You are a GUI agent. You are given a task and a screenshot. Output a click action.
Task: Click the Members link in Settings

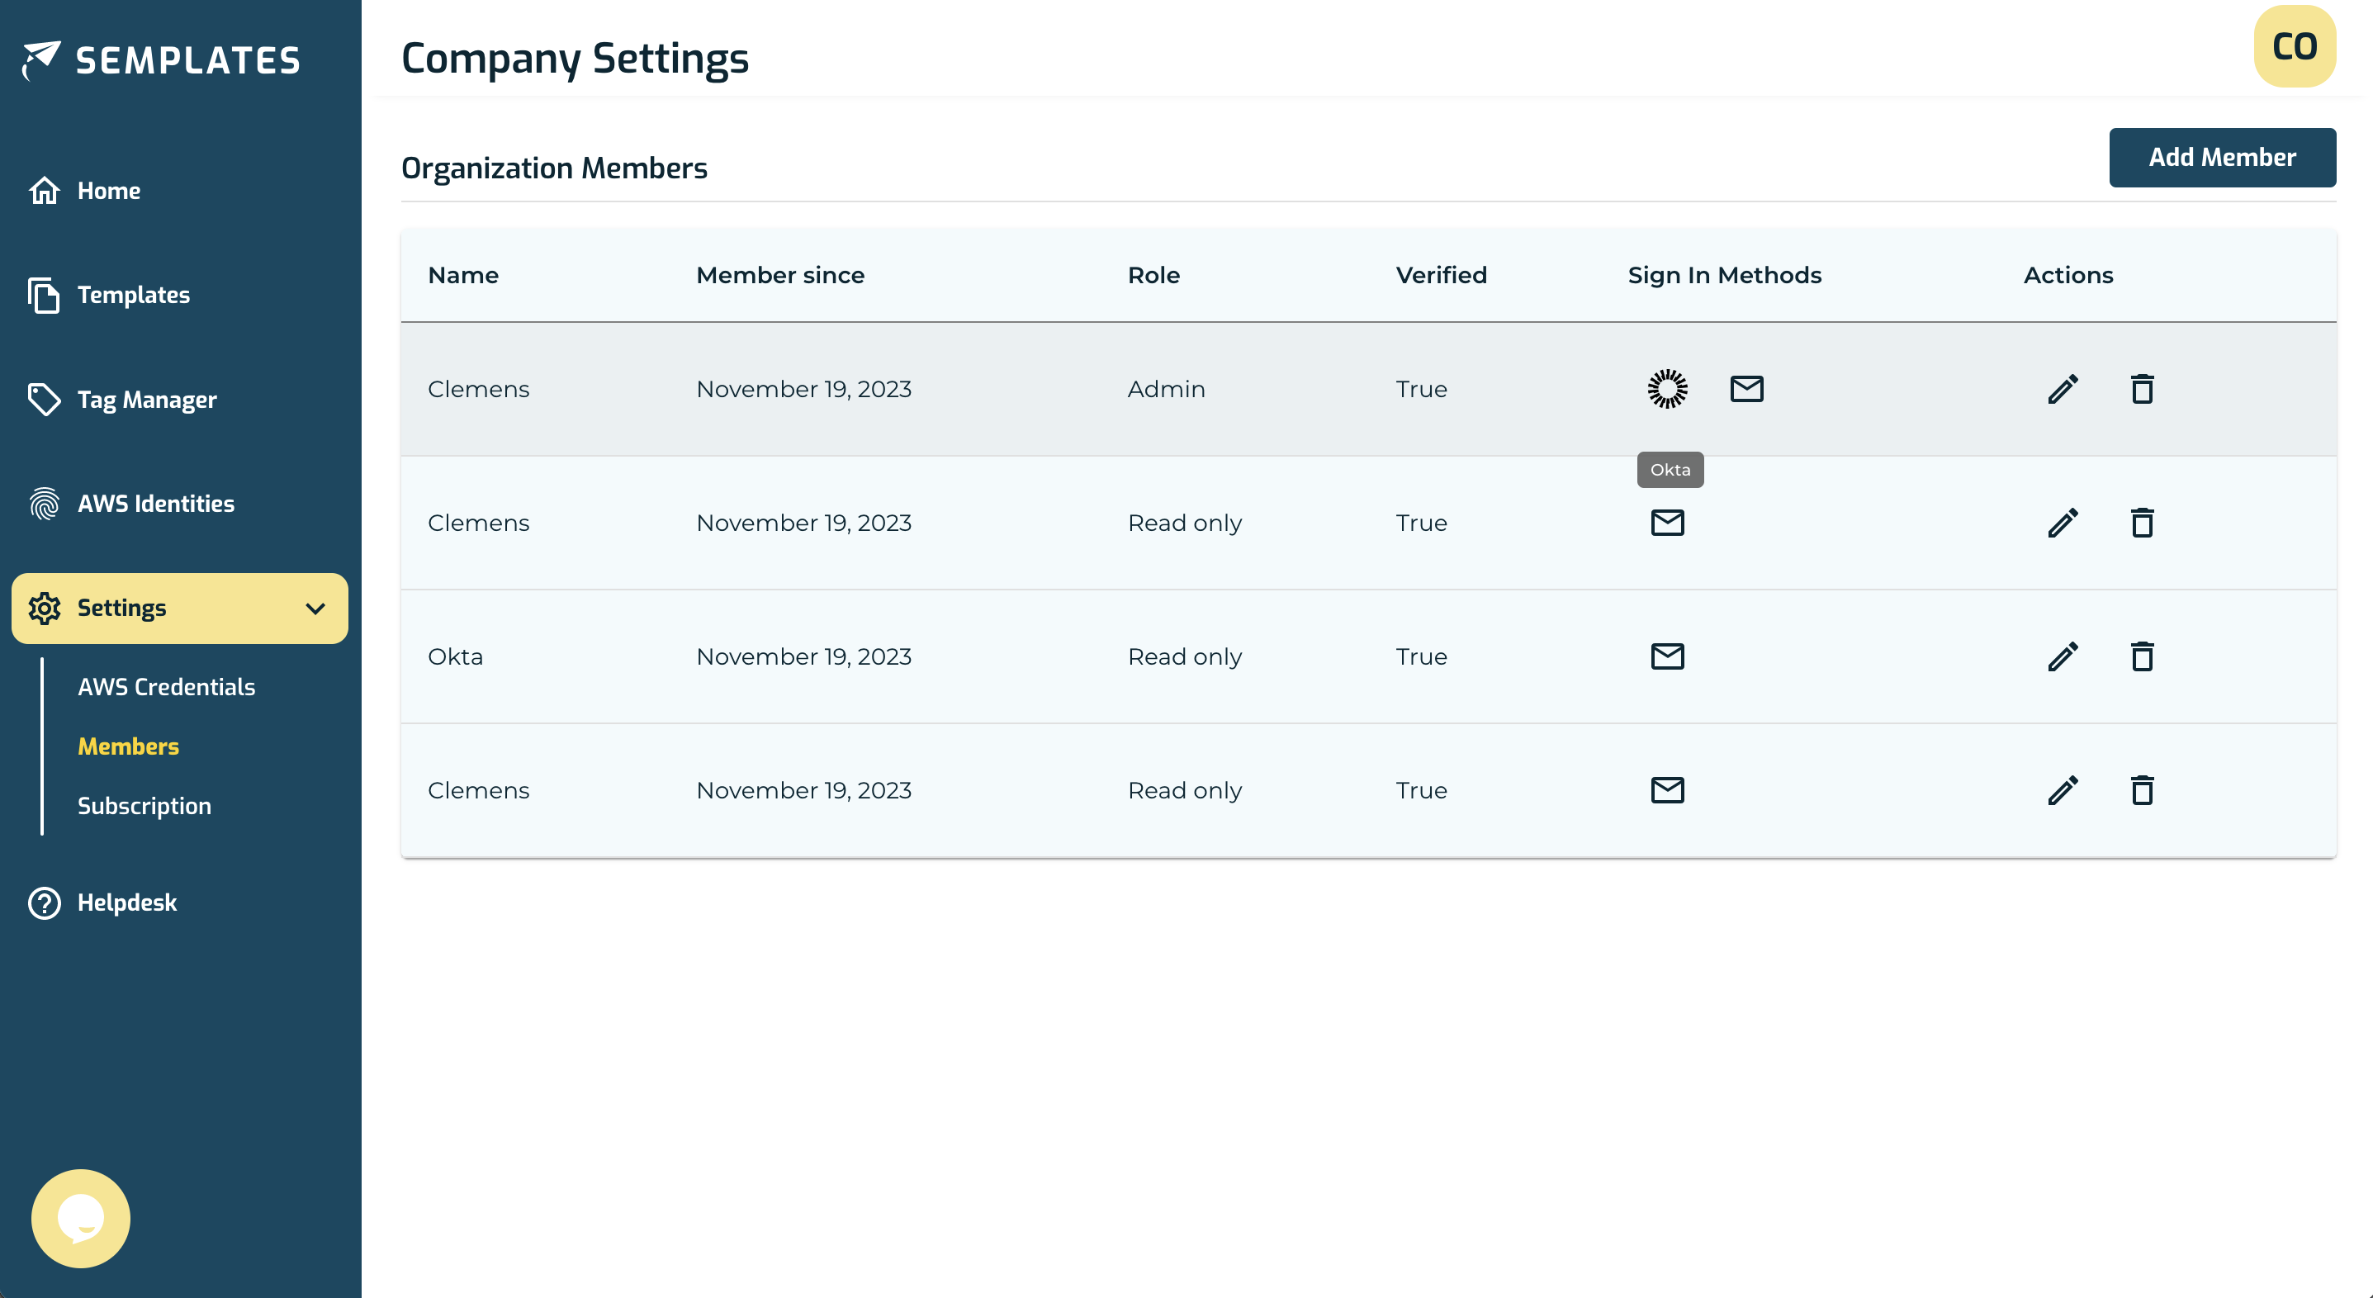[x=130, y=746]
